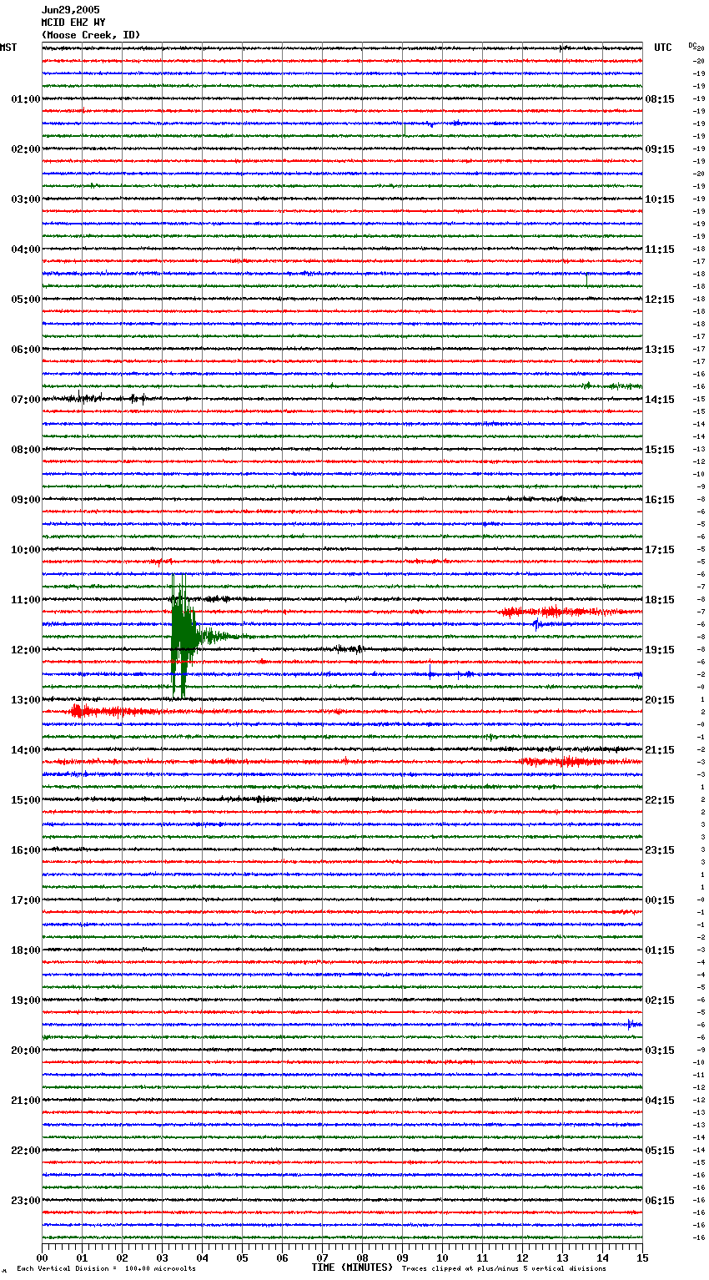This screenshot has height=1280, width=709.
Task: Click minute 08 tick on bottom axis
Action: [x=362, y=1257]
